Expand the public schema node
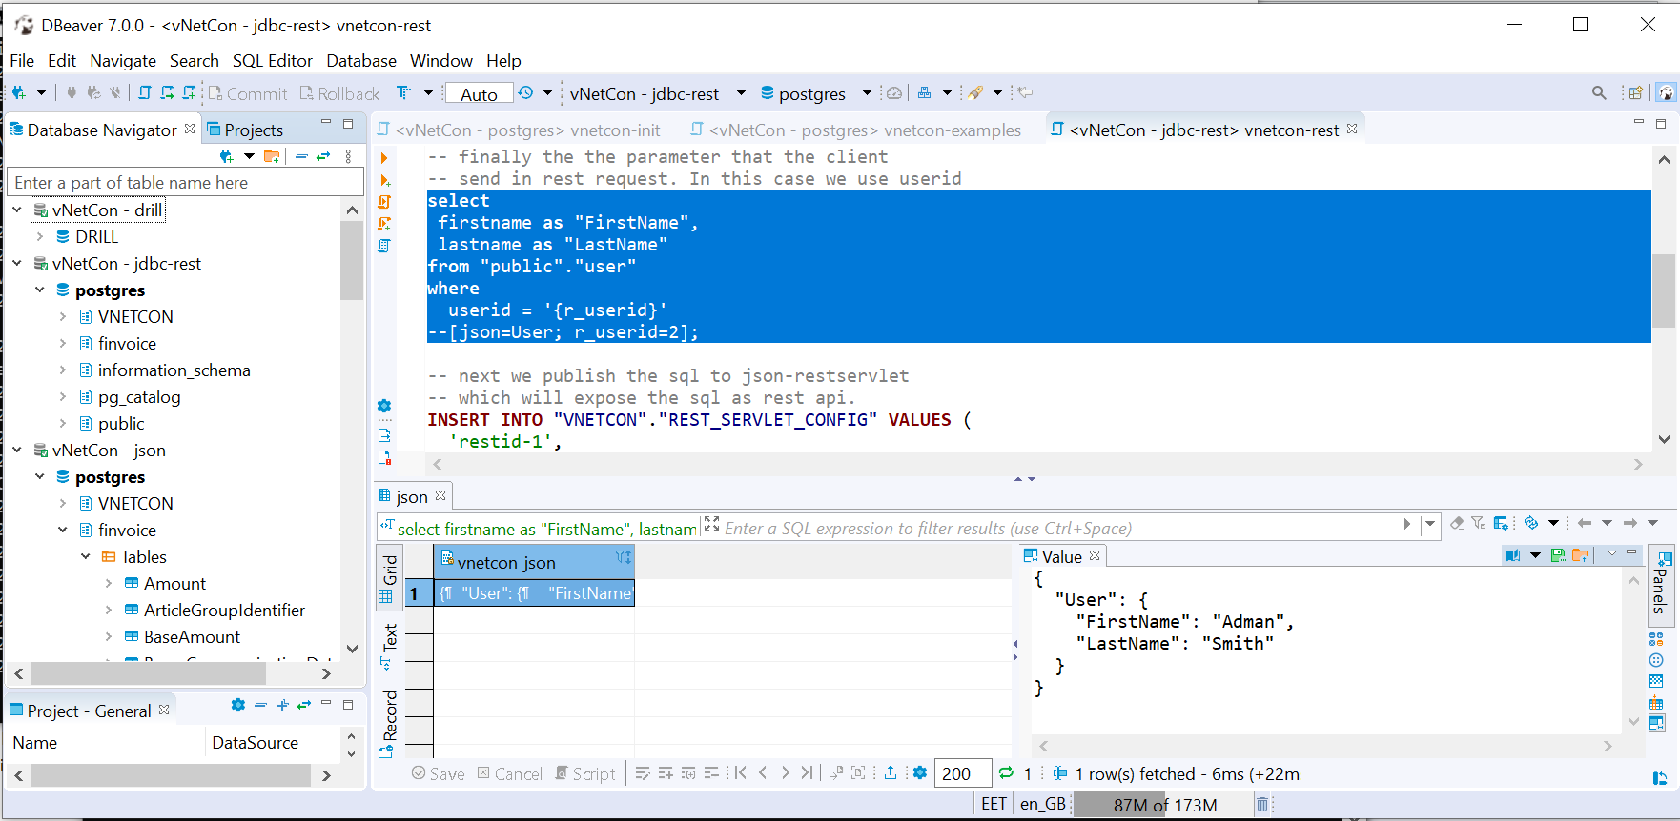This screenshot has width=1680, height=821. (x=63, y=424)
